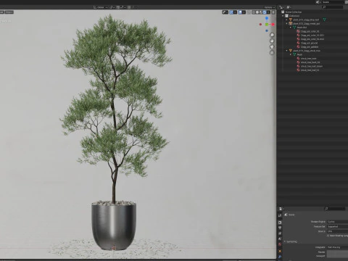This screenshot has width=348, height=261.
Task: Click the Zoom view magnifier button
Action: tap(272, 35)
